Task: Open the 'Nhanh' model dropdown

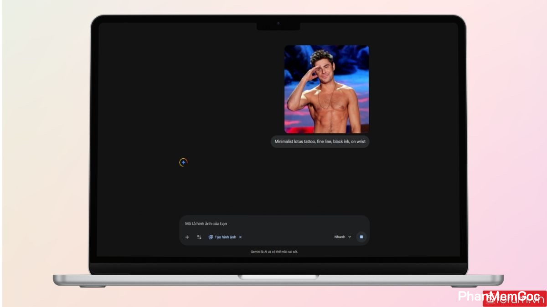Action: [x=343, y=237]
